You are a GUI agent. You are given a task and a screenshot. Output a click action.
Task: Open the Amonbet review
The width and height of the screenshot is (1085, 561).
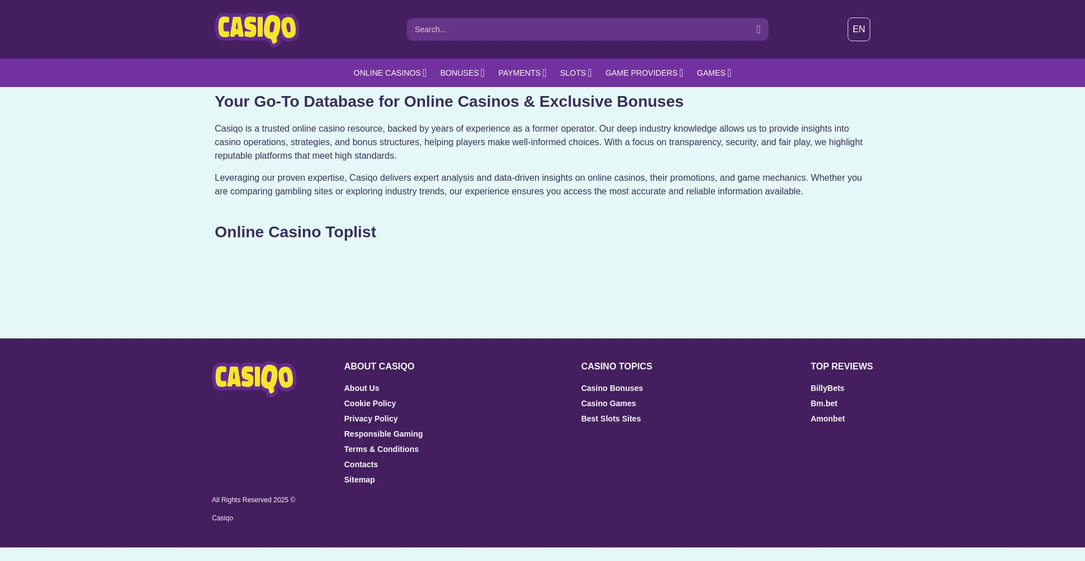[828, 419]
